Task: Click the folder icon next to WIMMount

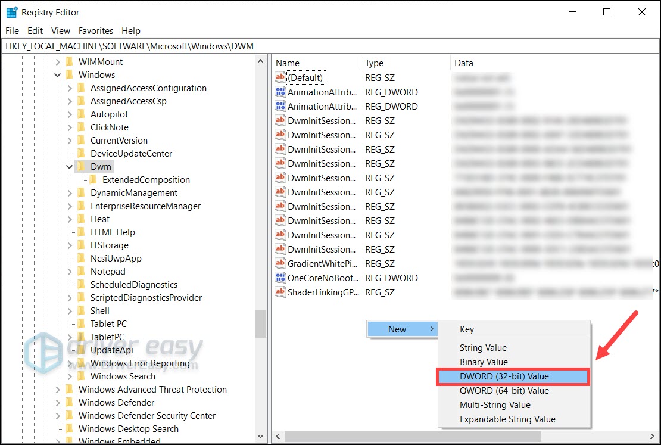Action: pyautogui.click(x=70, y=61)
